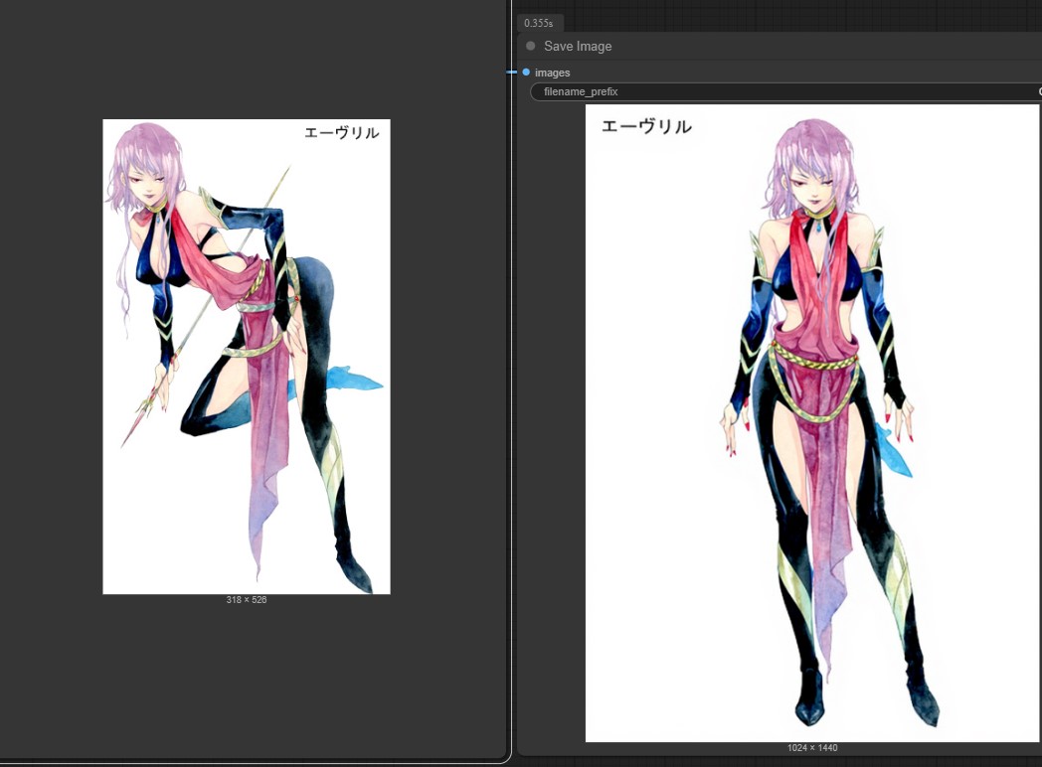Select the 318 × 526 input image preview
The width and height of the screenshot is (1042, 767).
(247, 357)
